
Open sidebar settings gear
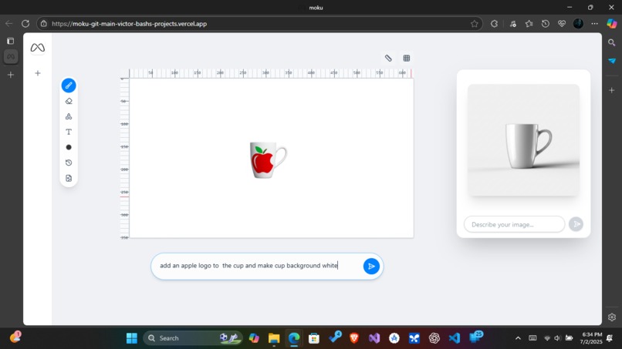point(612,317)
